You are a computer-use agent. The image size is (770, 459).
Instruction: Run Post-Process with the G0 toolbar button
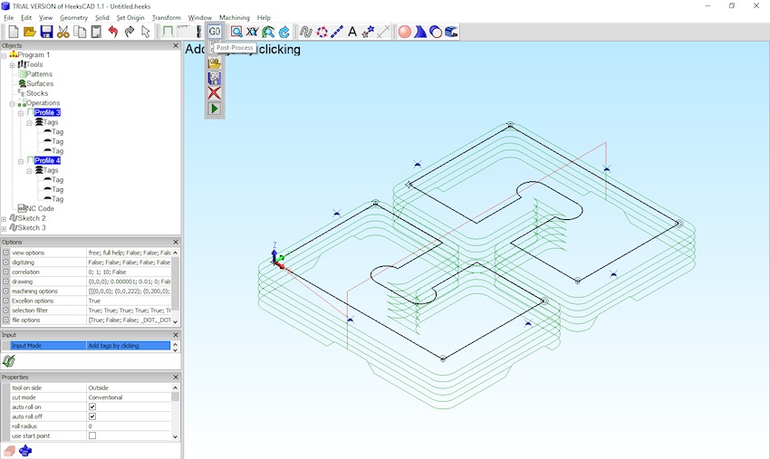tap(215, 32)
